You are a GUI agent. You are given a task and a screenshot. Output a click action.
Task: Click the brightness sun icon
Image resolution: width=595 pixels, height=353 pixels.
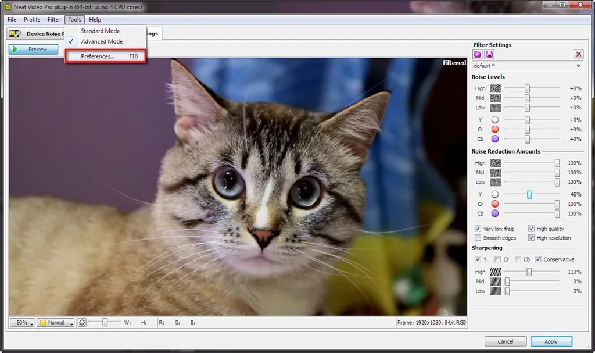(x=82, y=323)
